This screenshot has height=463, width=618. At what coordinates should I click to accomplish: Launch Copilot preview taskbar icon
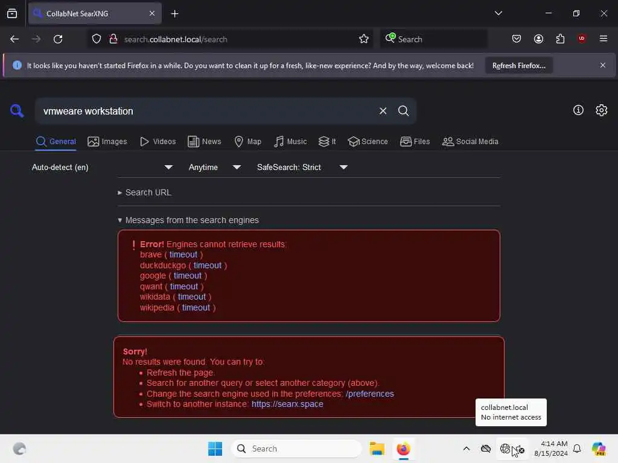(x=598, y=449)
